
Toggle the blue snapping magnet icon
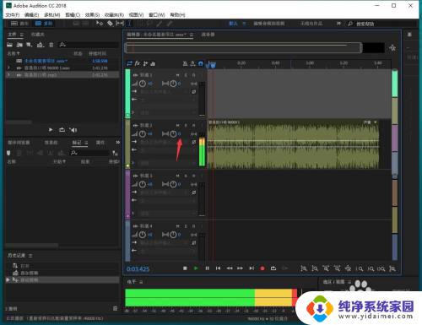coord(201,63)
